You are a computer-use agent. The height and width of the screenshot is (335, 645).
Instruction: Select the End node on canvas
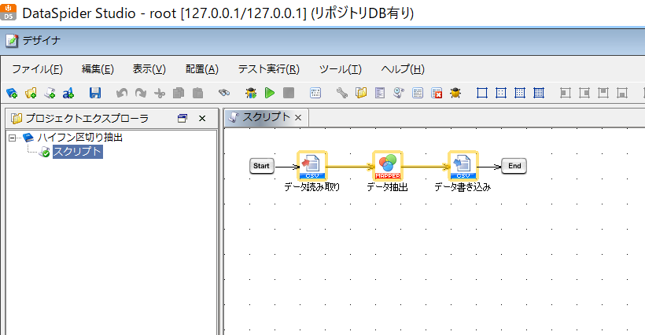coord(514,166)
